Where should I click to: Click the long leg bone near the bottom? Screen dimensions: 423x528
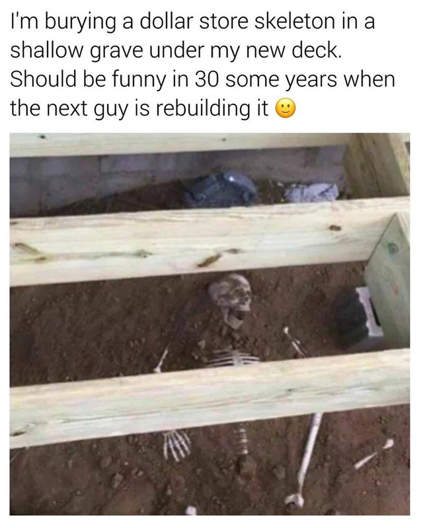click(305, 459)
